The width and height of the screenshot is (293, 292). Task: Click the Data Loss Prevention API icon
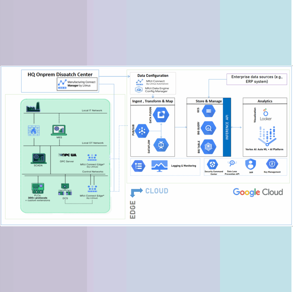pyautogui.click(x=232, y=163)
